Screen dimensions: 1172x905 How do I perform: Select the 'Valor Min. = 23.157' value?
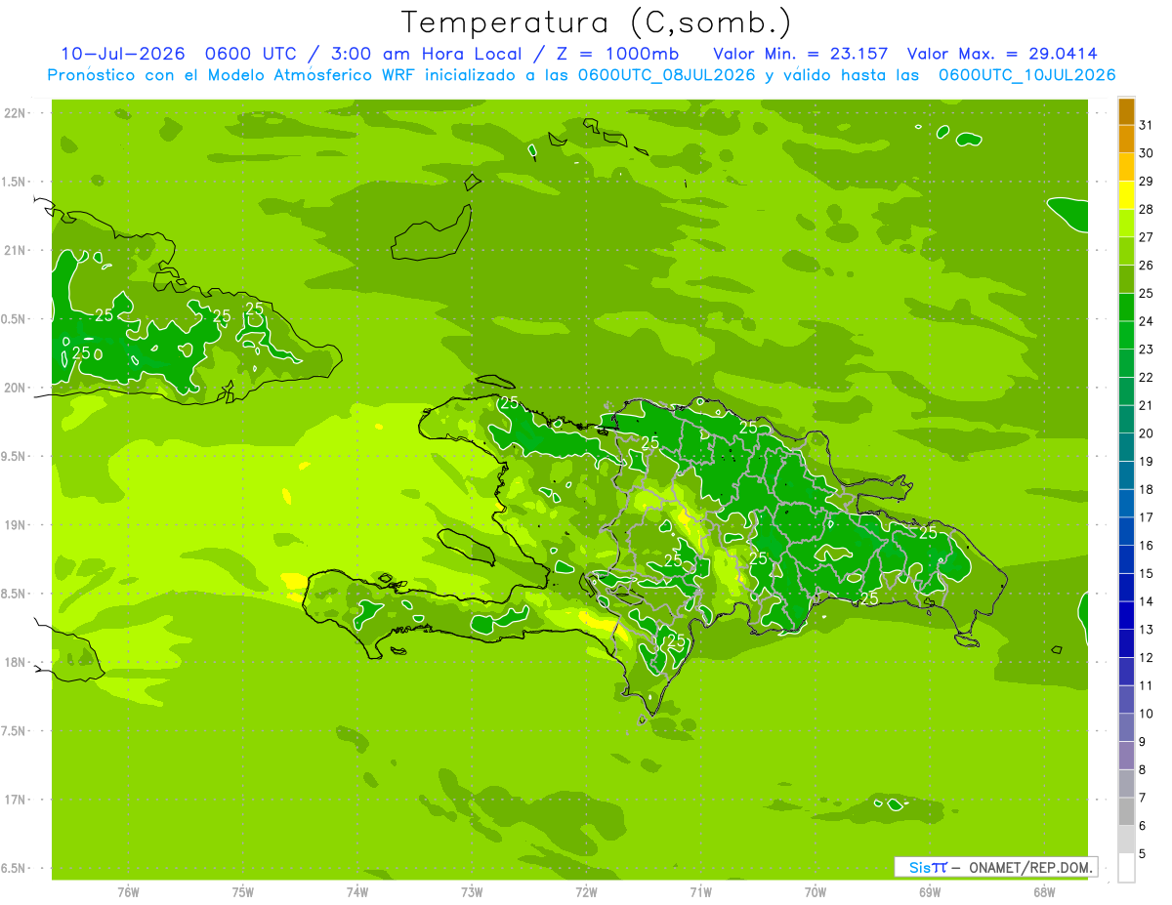(801, 54)
